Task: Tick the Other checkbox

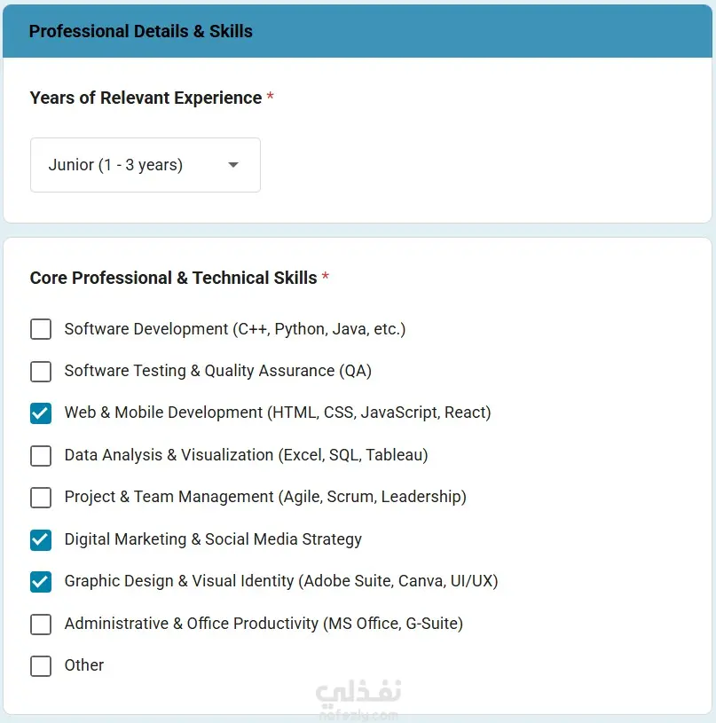Action: (x=41, y=665)
